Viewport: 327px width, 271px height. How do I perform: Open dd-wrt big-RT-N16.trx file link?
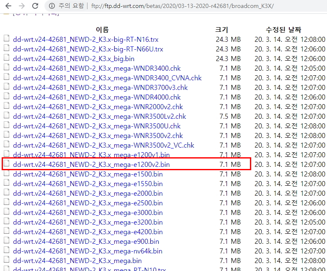point(85,39)
